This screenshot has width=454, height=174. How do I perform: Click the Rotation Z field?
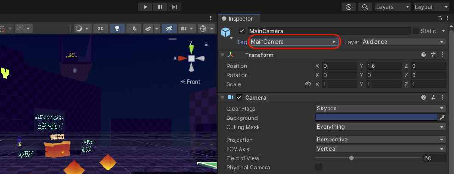pyautogui.click(x=428, y=75)
